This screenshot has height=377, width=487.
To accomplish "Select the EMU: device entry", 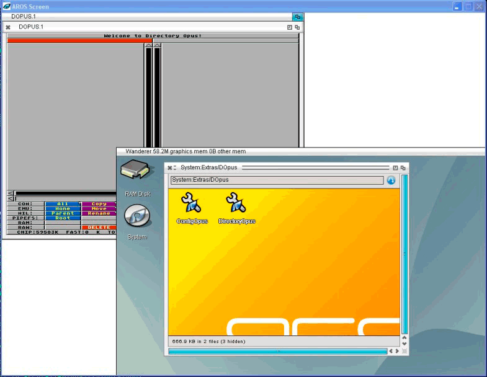I will click(x=25, y=208).
